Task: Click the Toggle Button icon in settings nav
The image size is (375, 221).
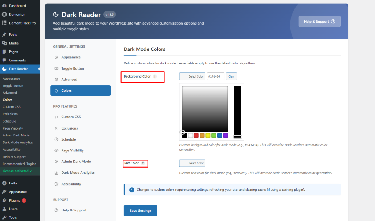Action: click(56, 68)
